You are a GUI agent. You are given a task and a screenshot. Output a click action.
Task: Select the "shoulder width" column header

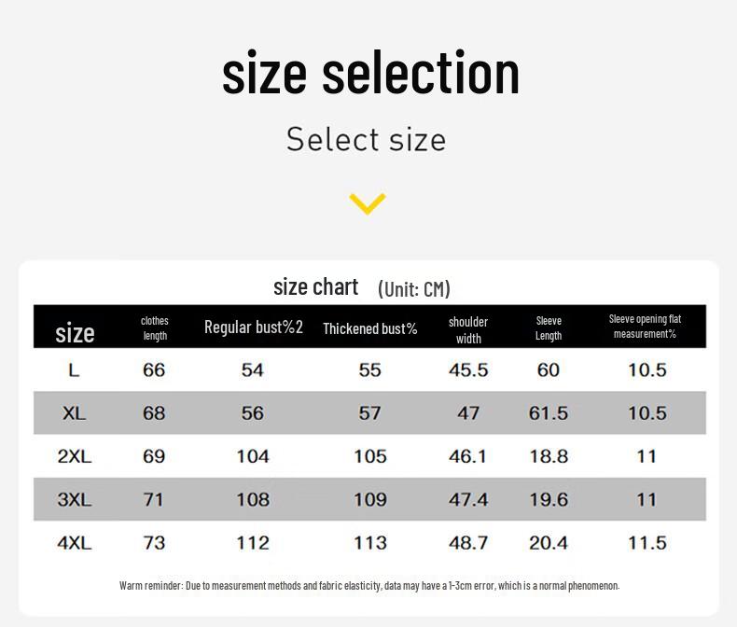click(x=468, y=329)
